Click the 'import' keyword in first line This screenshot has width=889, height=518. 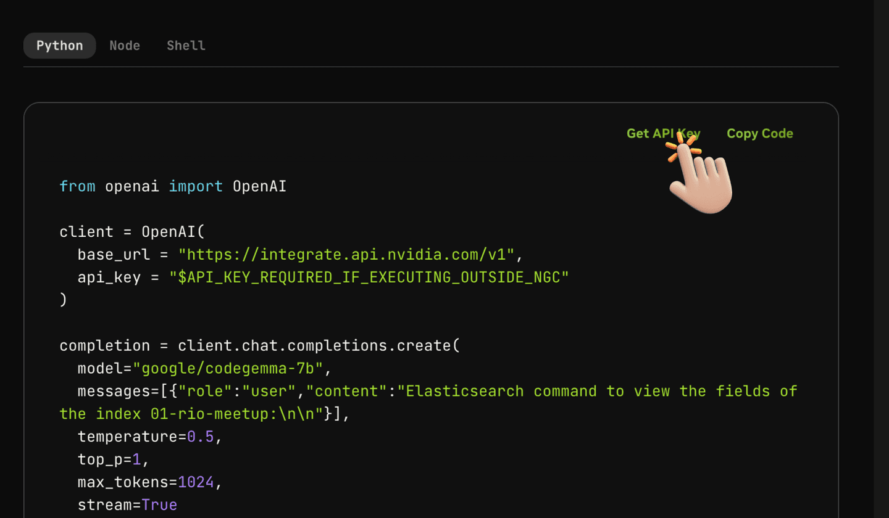click(x=196, y=186)
